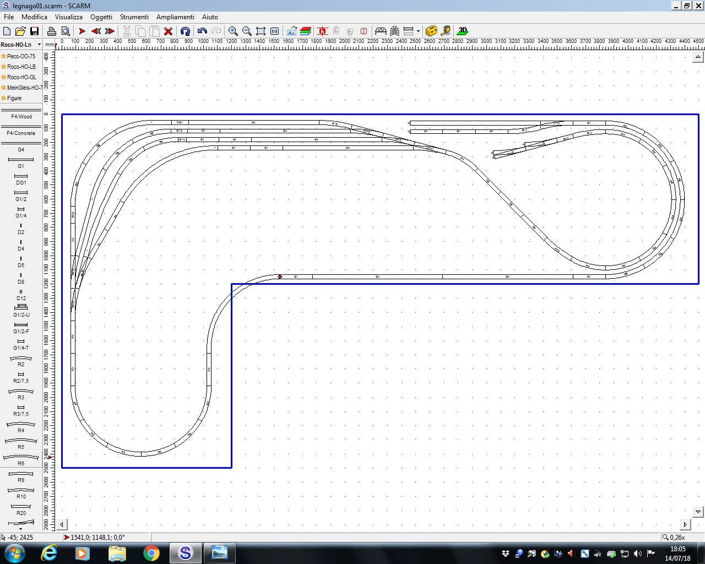Viewport: 705px width, 564px height.
Task: Select the Peco-OO-75 favorite library
Action: point(21,56)
